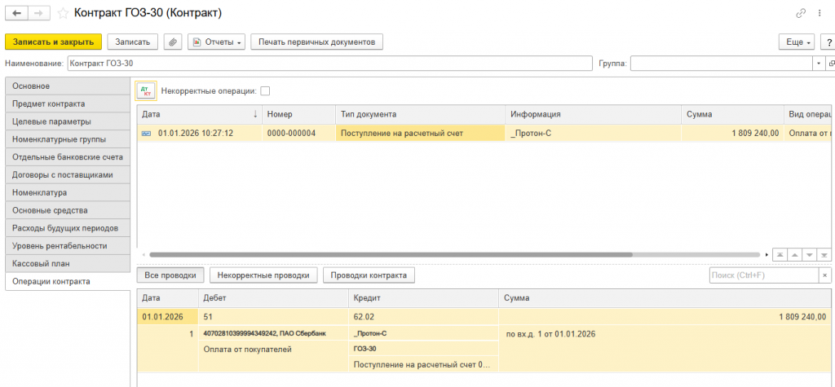Toggle the Некорректные операции checkbox

click(265, 91)
